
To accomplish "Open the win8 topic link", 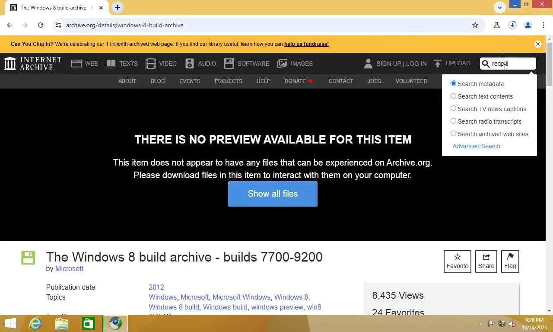I will 314,307.
